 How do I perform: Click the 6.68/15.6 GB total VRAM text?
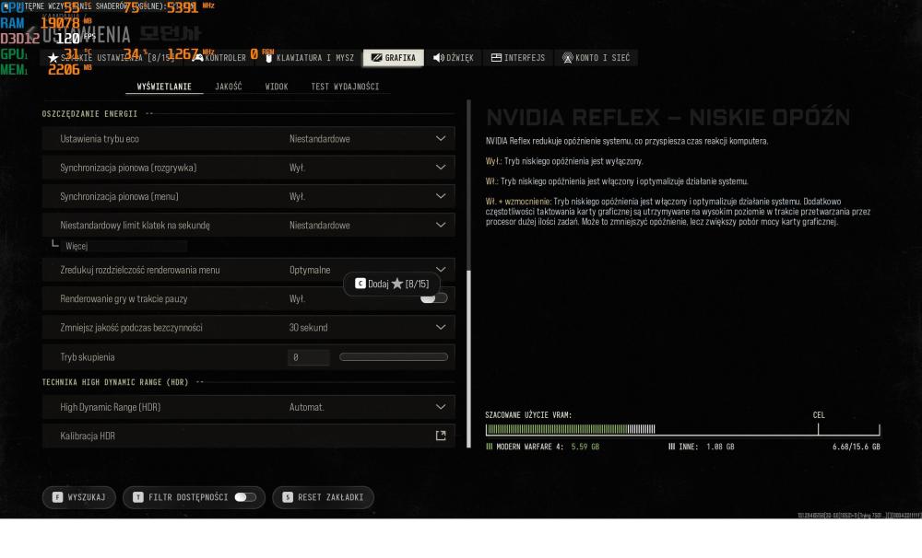[857, 447]
